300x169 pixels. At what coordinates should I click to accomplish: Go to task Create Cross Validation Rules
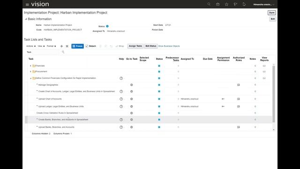(x=131, y=113)
